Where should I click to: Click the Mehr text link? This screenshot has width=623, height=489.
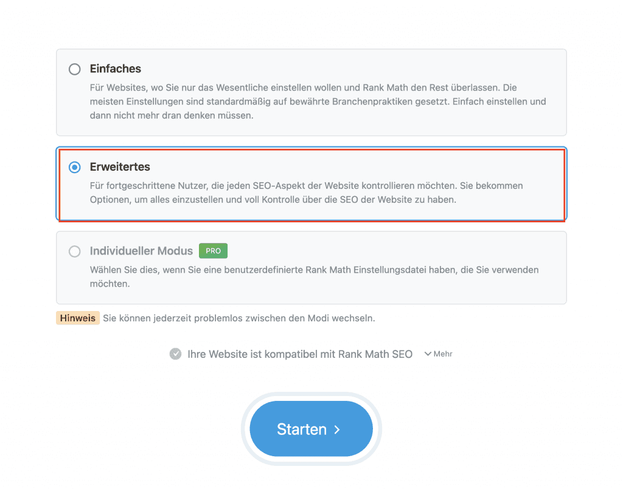pyautogui.click(x=443, y=354)
